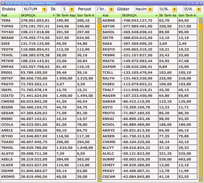The height and width of the screenshot is (183, 204).
Task: Select the OZATD stock code
Action: pos(7,96)
